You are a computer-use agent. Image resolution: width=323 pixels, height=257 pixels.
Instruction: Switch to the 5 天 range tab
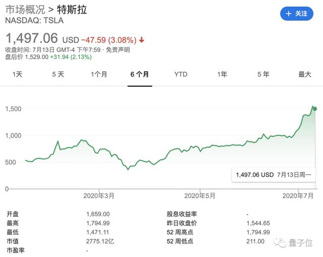point(58,74)
